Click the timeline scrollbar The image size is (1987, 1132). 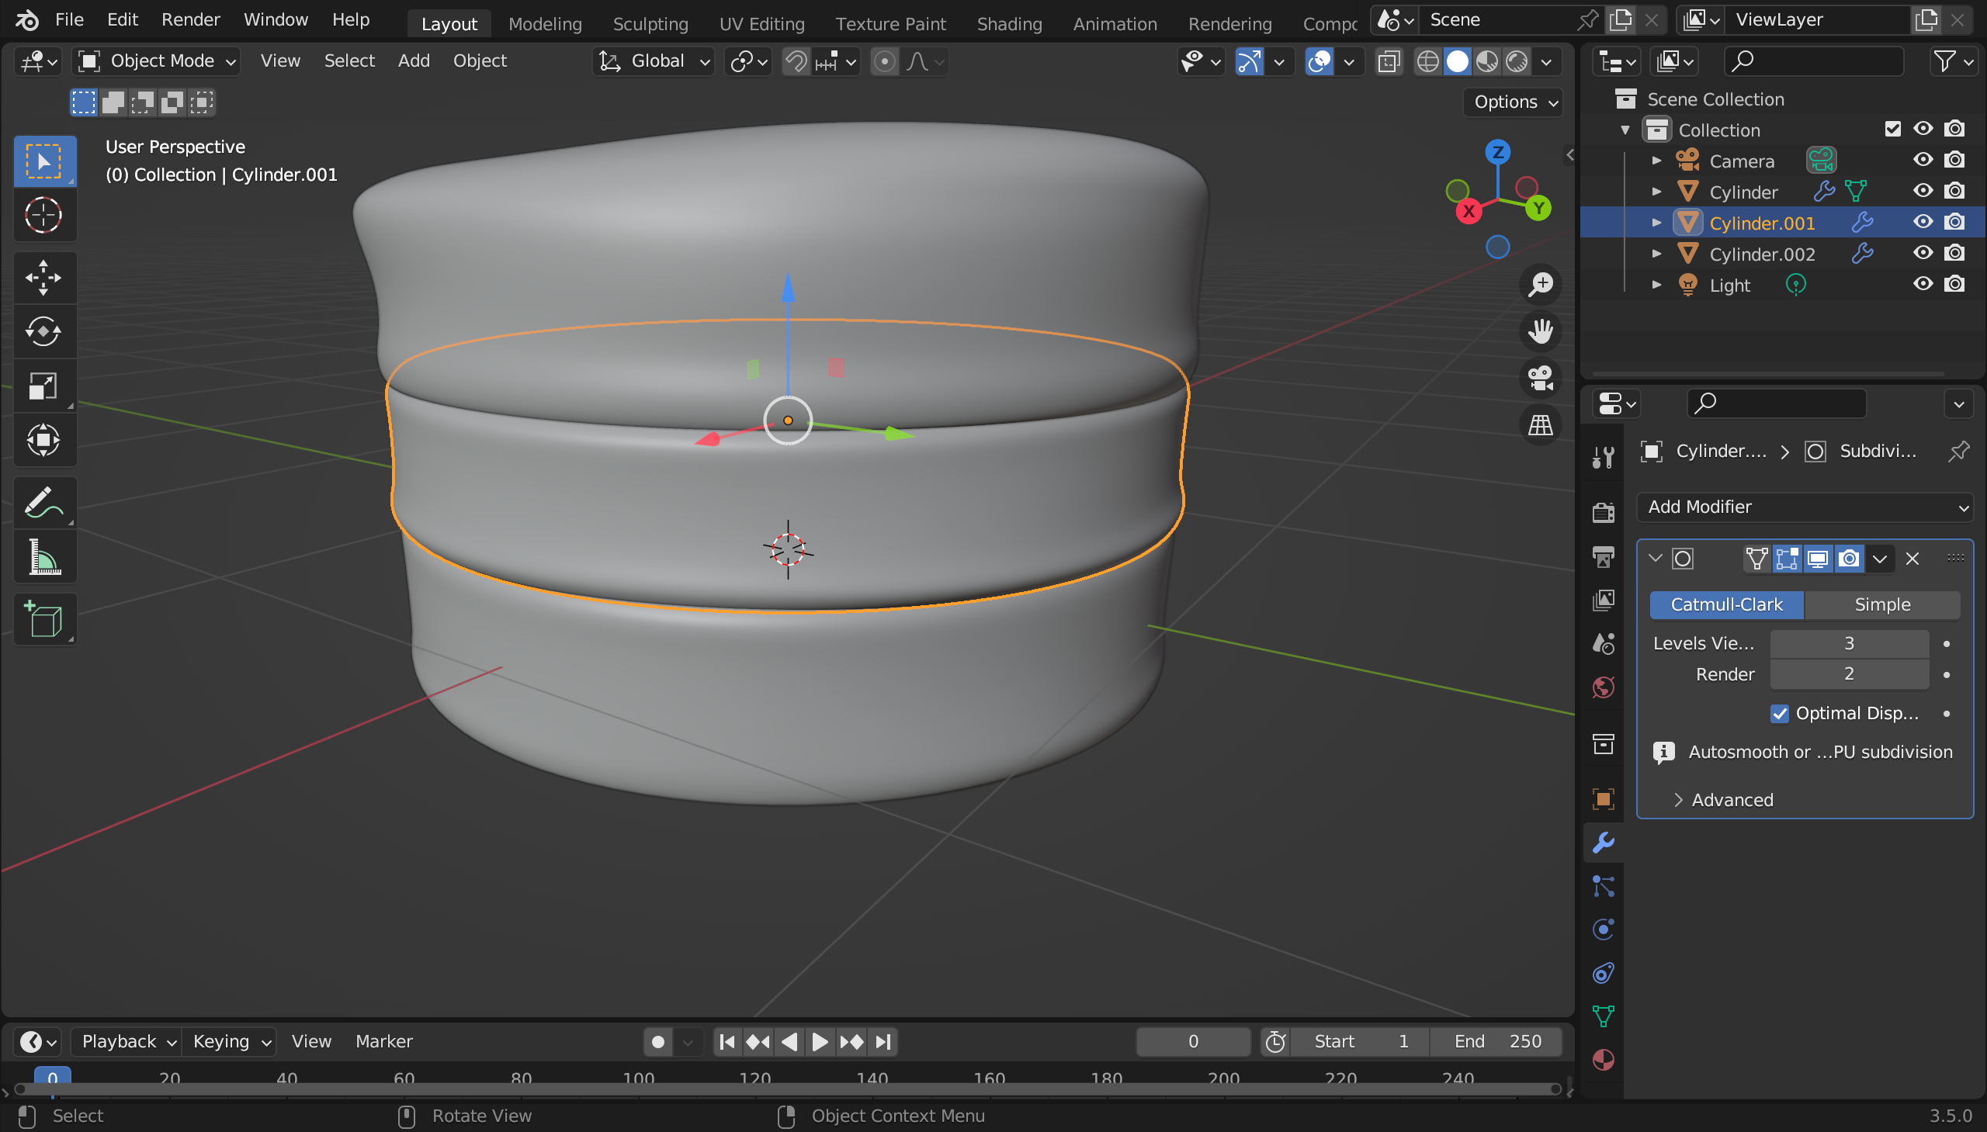pos(787,1090)
